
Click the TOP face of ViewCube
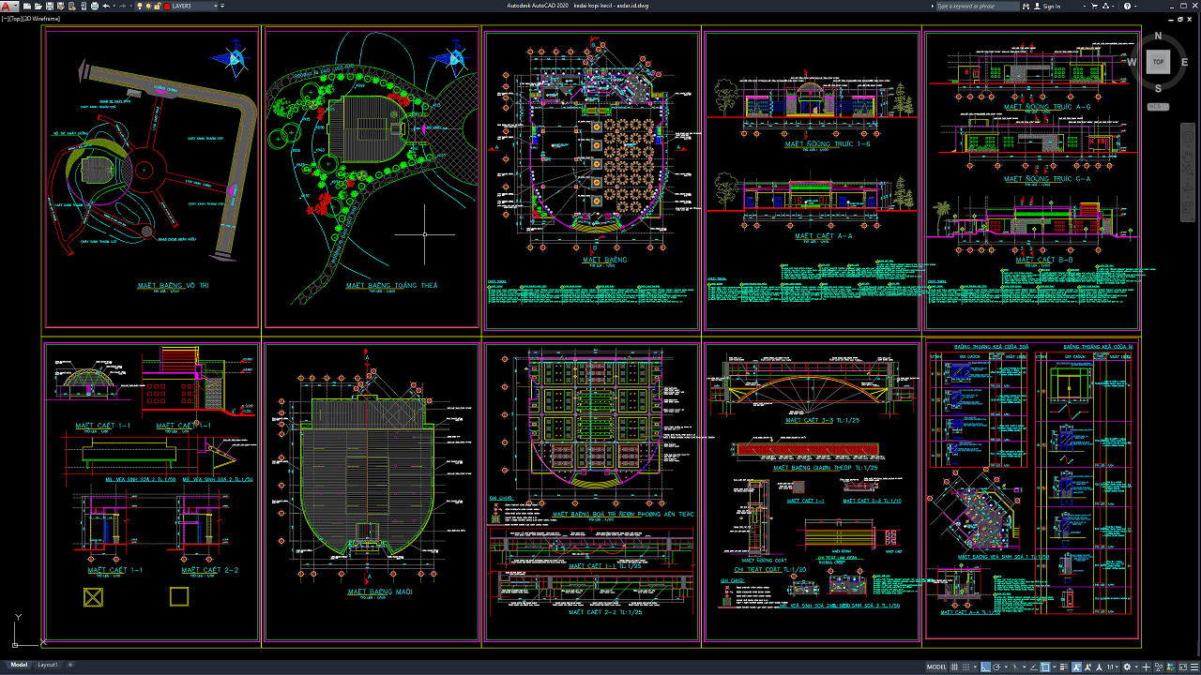1158,62
